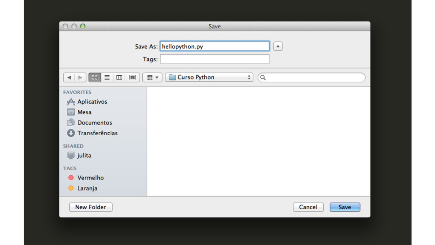Switch to icon view
The width and height of the screenshot is (435, 245).
pyautogui.click(x=95, y=77)
